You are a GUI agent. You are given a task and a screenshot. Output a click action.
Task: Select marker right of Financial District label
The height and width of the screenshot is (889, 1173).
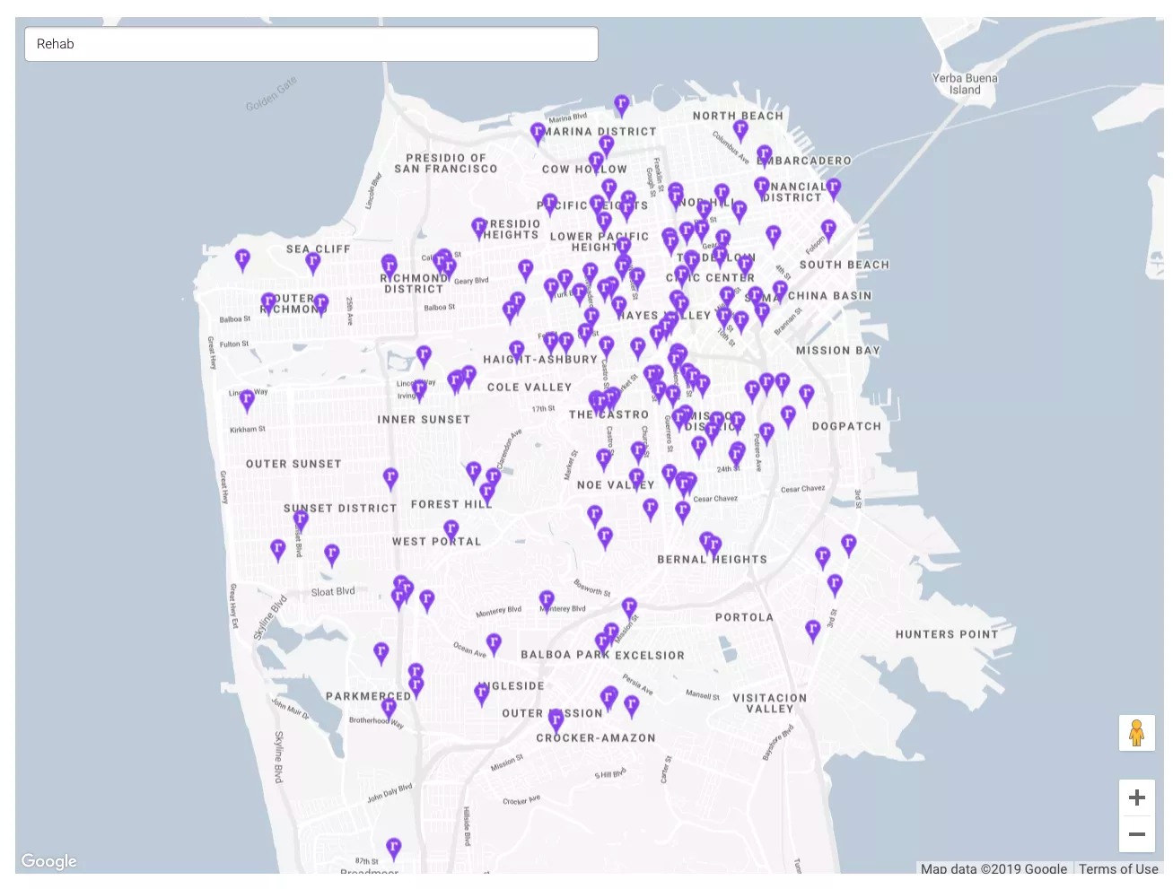click(834, 188)
